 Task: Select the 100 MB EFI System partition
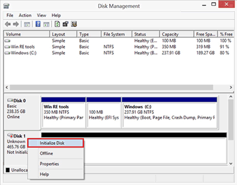pos(103,113)
